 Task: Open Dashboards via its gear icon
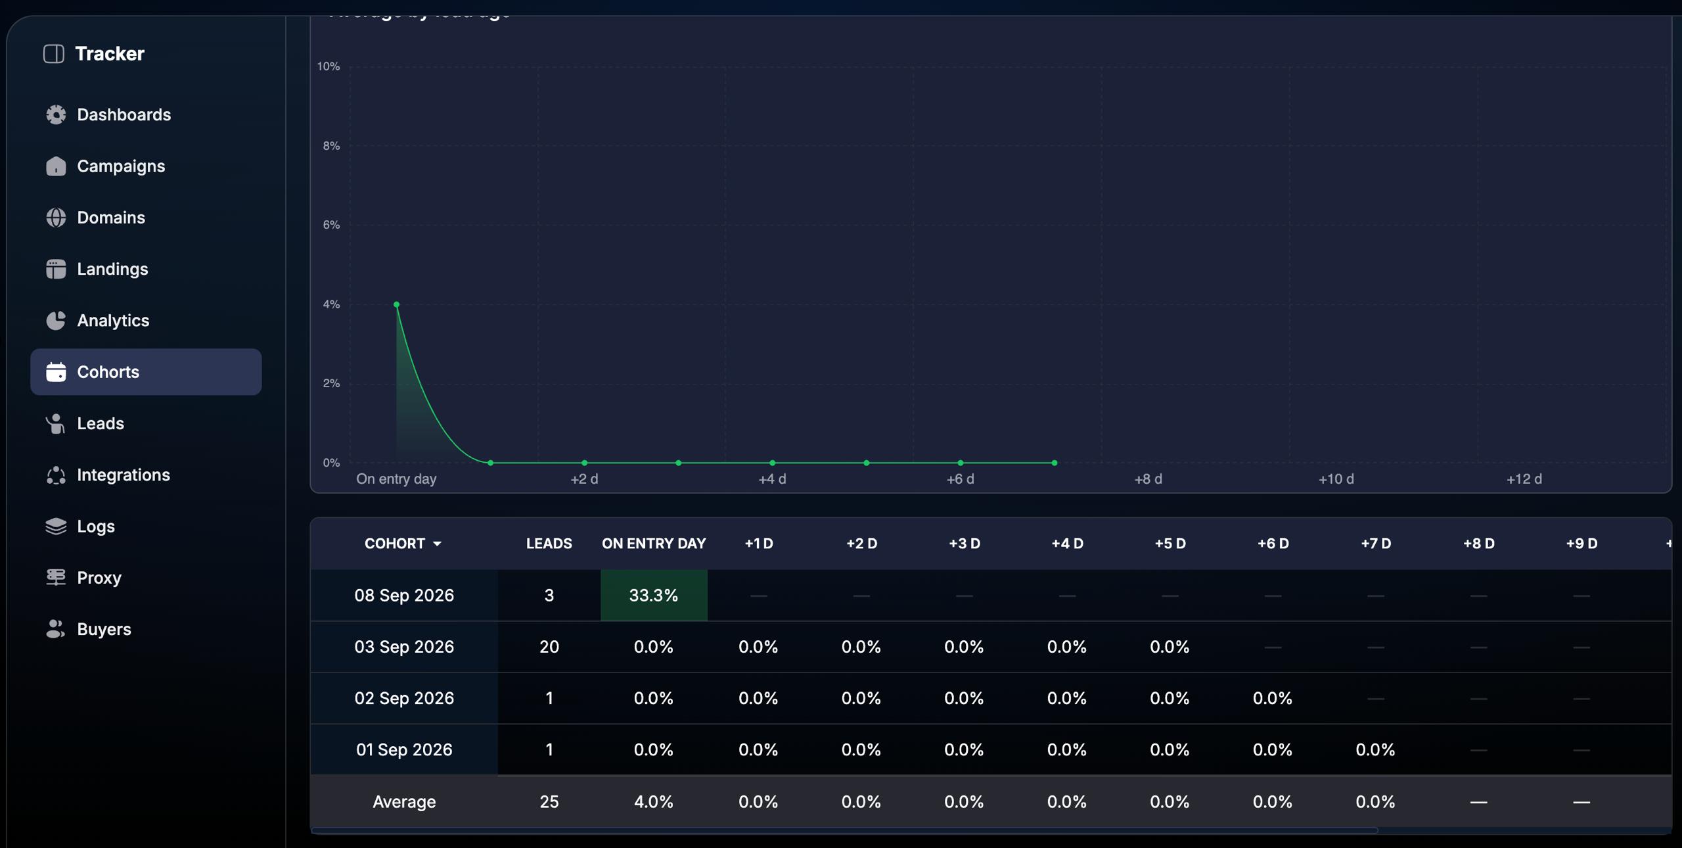(x=56, y=114)
